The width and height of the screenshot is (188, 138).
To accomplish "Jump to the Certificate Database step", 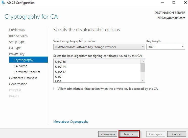I will click(x=23, y=78).
